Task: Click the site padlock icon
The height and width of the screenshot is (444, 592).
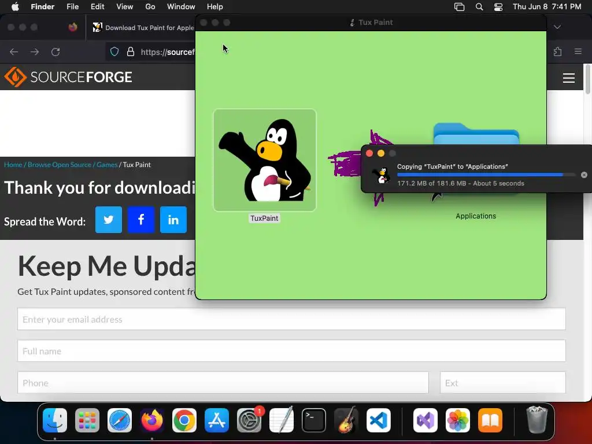Action: coord(131,51)
